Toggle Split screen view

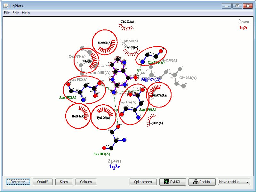(x=143, y=182)
